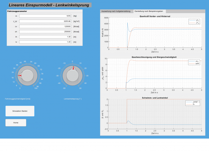Focus the lv distance input field

45,42
